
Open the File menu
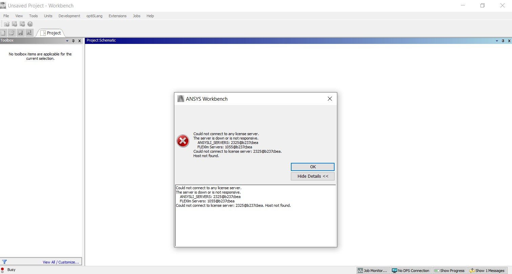pyautogui.click(x=6, y=16)
